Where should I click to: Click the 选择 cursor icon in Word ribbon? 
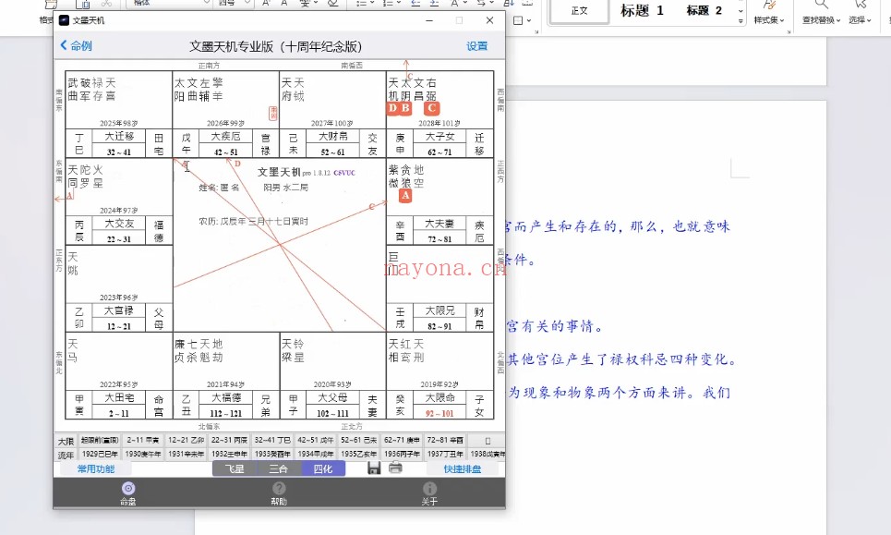861,6
